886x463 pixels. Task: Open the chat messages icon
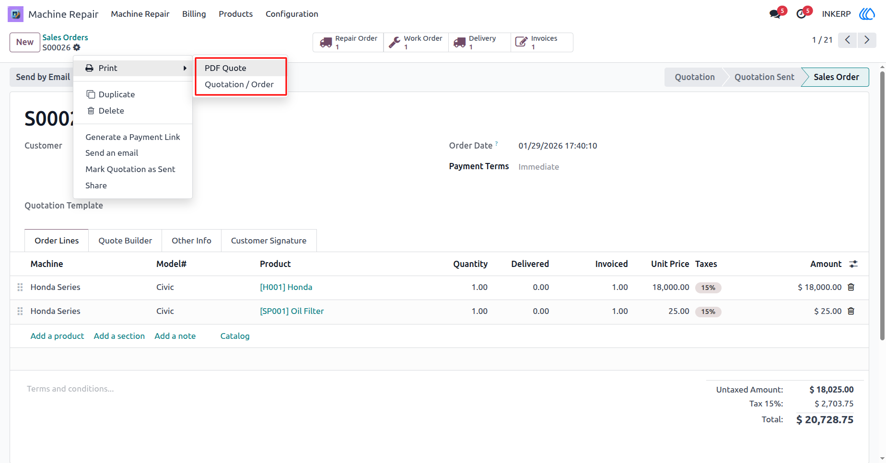(x=775, y=14)
